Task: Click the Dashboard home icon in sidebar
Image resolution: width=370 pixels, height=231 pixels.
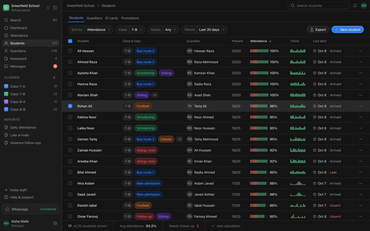Action: pyautogui.click(x=6, y=28)
